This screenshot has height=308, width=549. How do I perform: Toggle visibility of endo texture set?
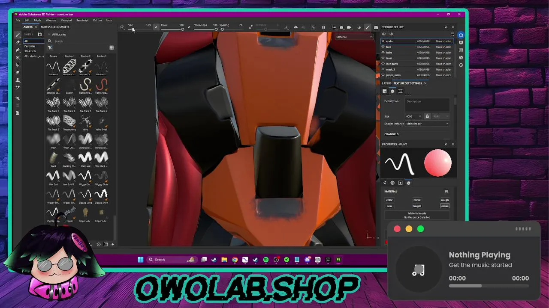[x=383, y=41]
